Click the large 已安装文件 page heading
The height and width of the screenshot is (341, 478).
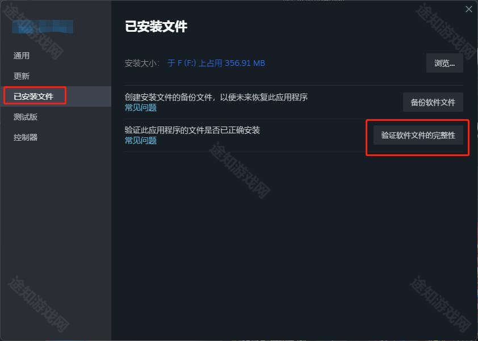156,27
